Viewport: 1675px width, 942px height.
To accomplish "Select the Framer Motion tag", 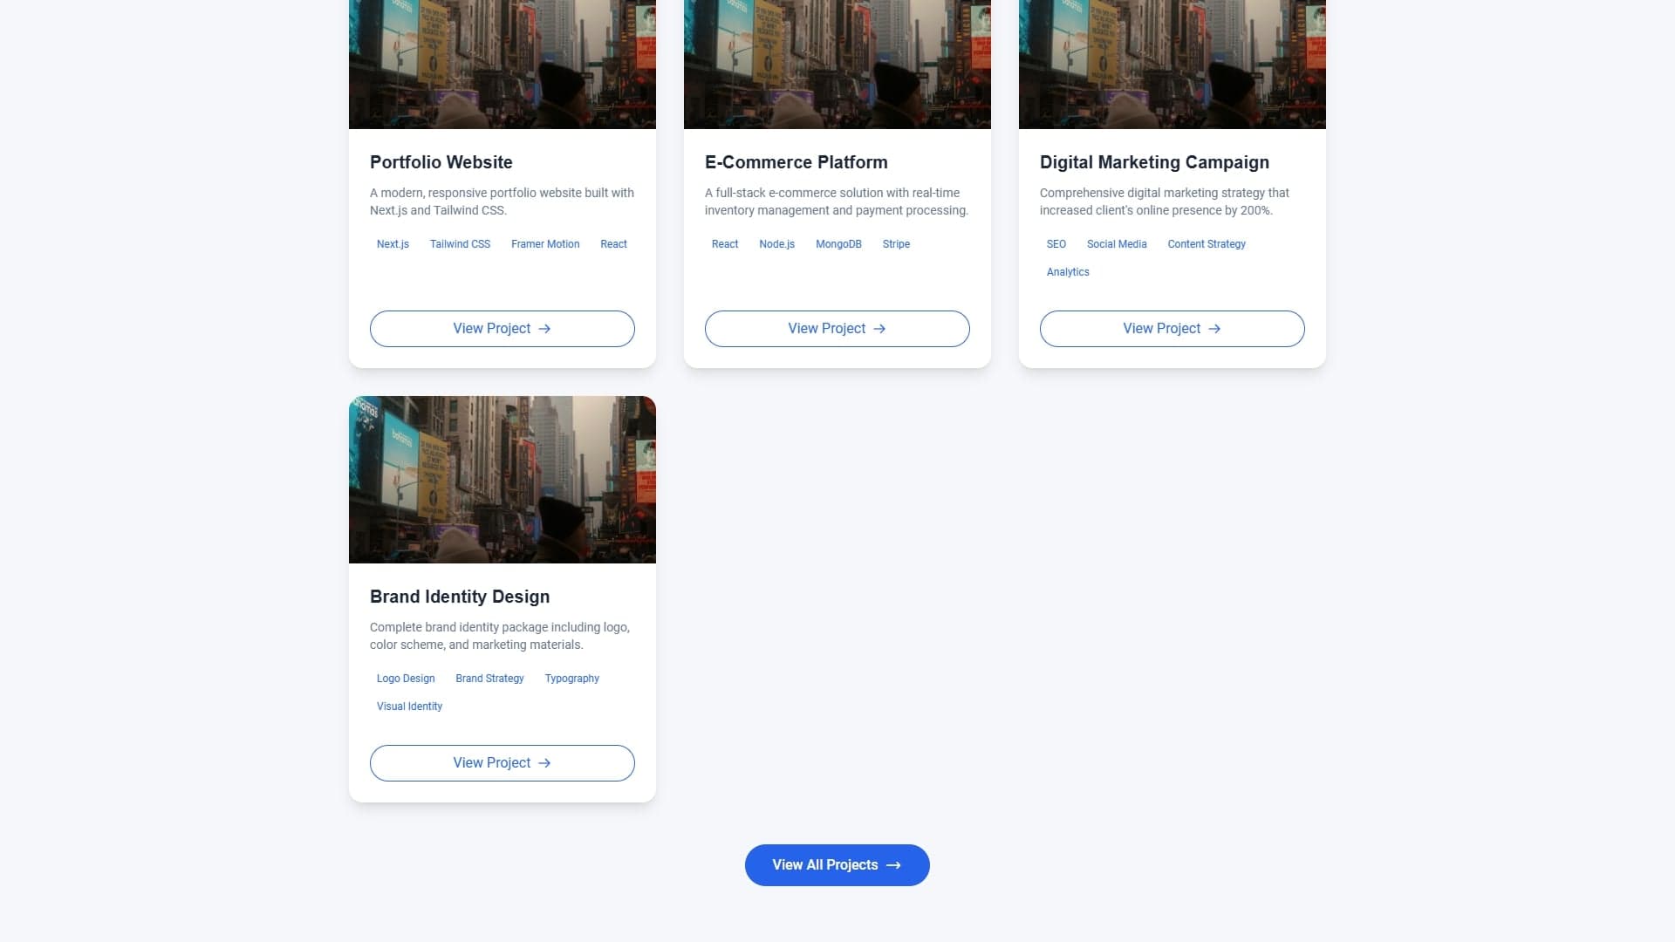I will click(545, 244).
